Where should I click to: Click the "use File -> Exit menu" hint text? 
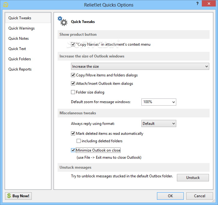109,157
